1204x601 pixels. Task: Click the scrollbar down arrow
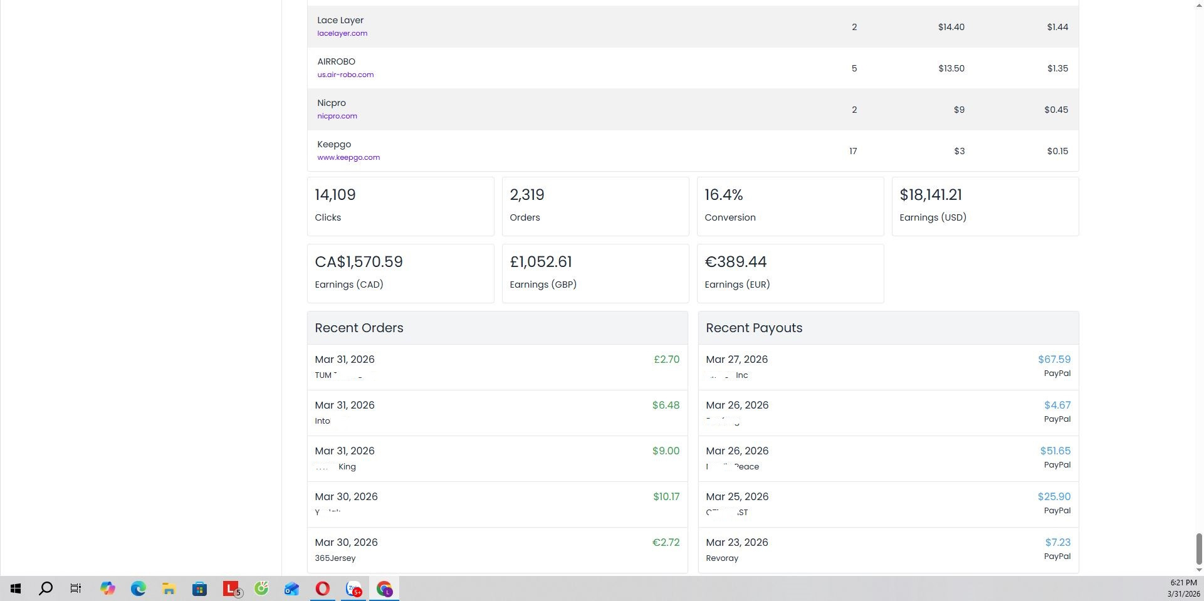point(1199,570)
